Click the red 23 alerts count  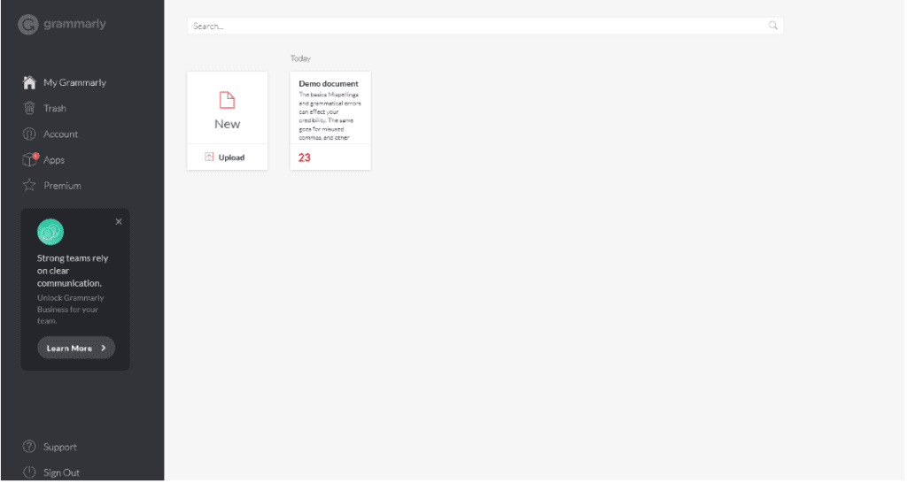pos(305,157)
